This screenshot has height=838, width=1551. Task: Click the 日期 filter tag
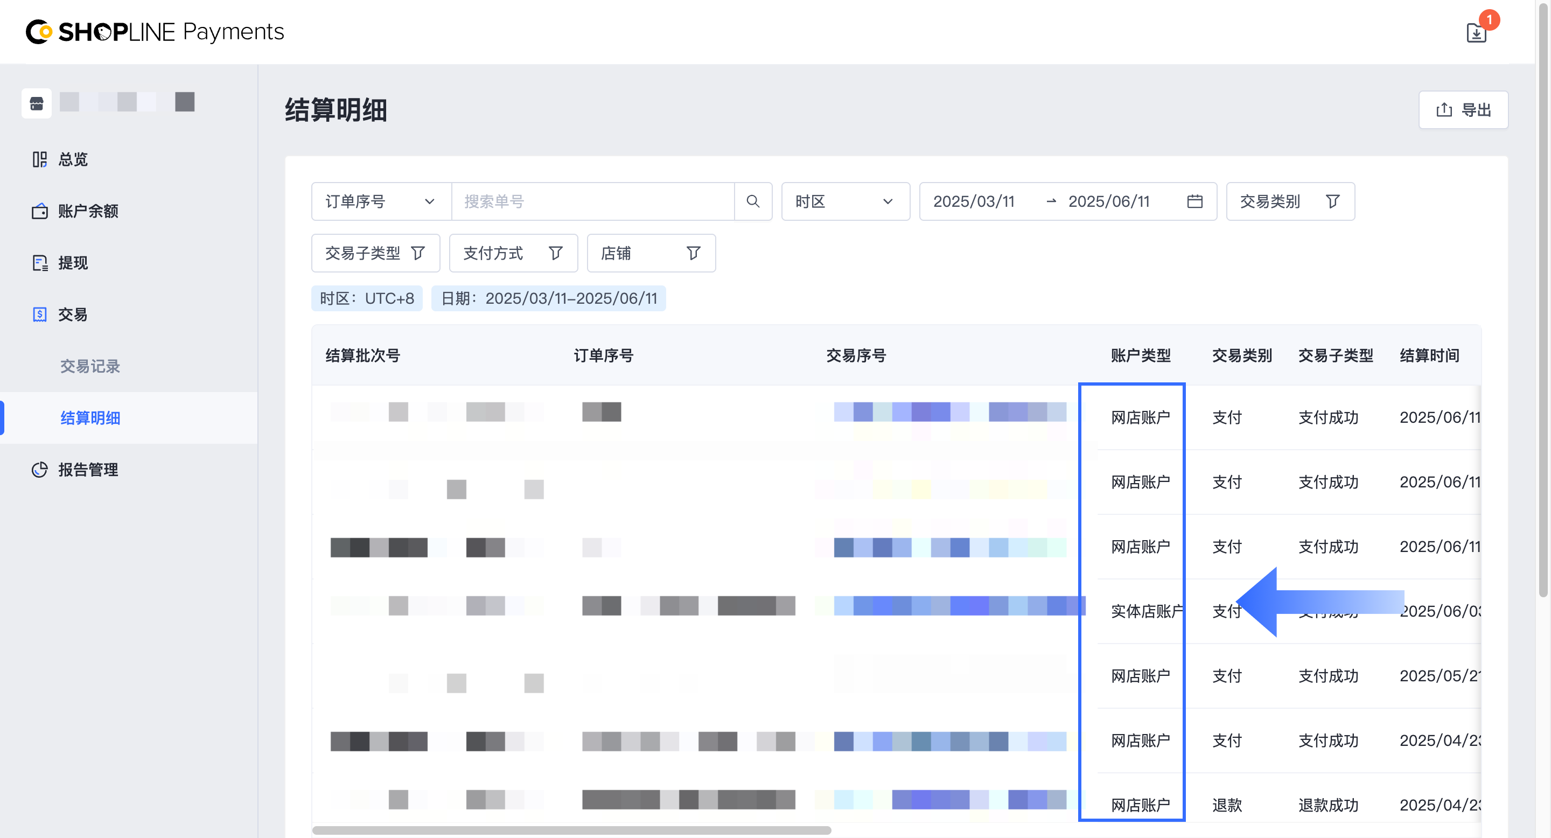(549, 298)
